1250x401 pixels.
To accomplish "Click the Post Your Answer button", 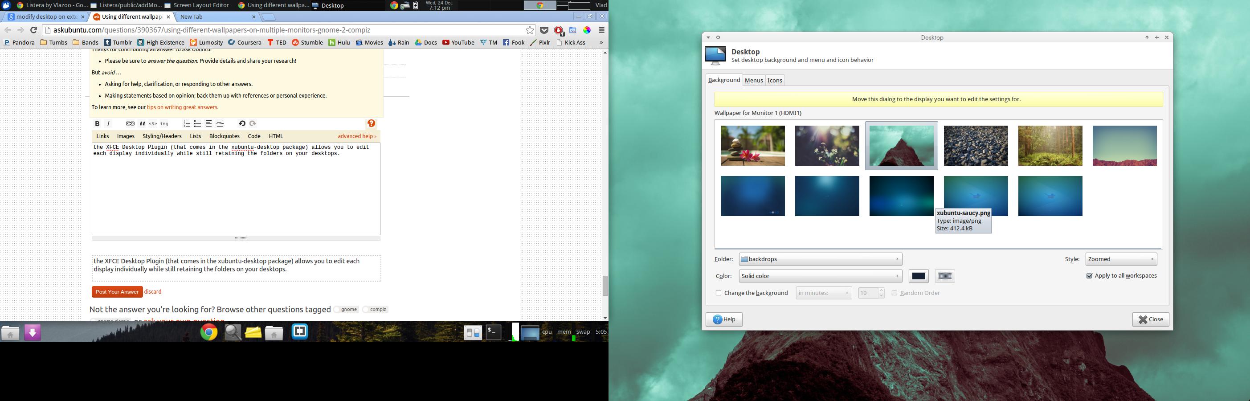I will click(117, 292).
